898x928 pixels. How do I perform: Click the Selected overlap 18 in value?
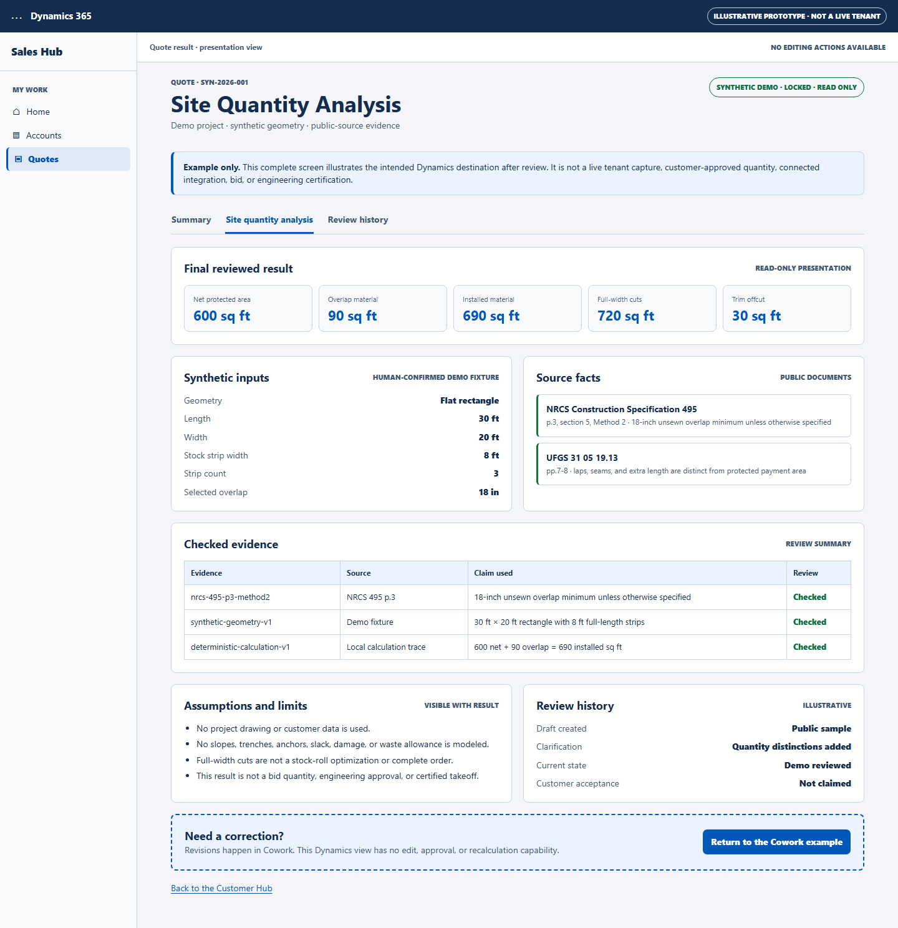(x=489, y=492)
